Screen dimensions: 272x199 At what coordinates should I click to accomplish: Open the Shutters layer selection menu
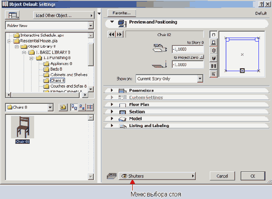(157, 176)
